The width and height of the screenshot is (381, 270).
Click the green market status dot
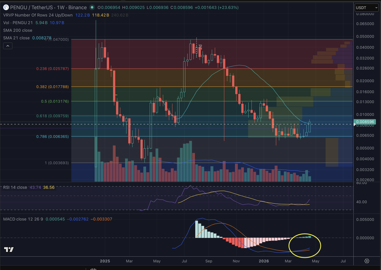point(92,7)
